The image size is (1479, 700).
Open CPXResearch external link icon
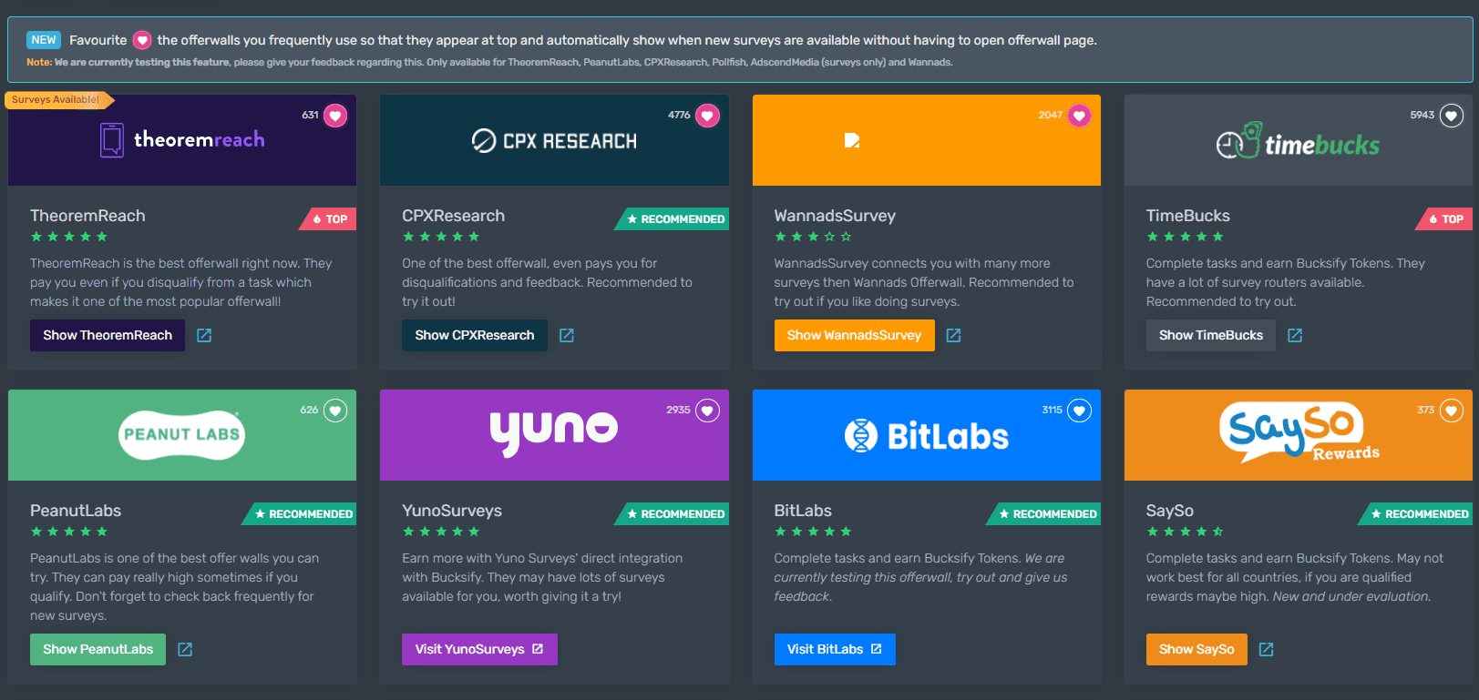[x=567, y=335]
